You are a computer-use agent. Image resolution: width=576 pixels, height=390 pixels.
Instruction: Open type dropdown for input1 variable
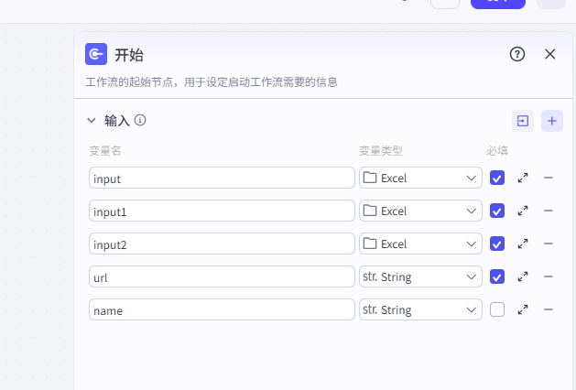click(420, 211)
